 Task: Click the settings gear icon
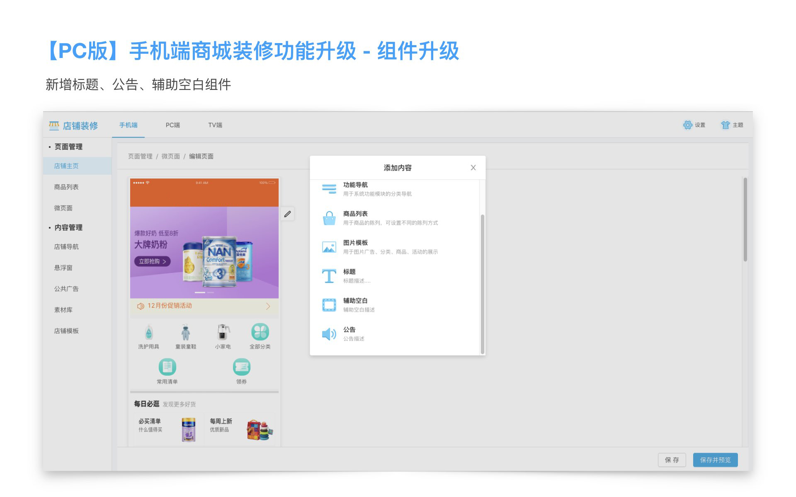click(687, 125)
